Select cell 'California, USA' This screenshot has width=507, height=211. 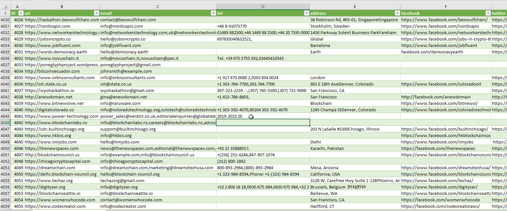355,174
